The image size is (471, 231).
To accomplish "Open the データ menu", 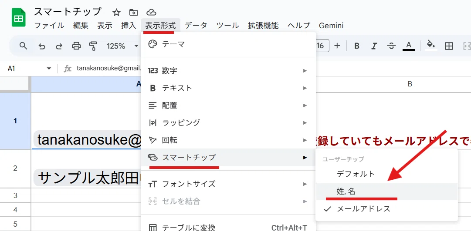I will click(196, 26).
